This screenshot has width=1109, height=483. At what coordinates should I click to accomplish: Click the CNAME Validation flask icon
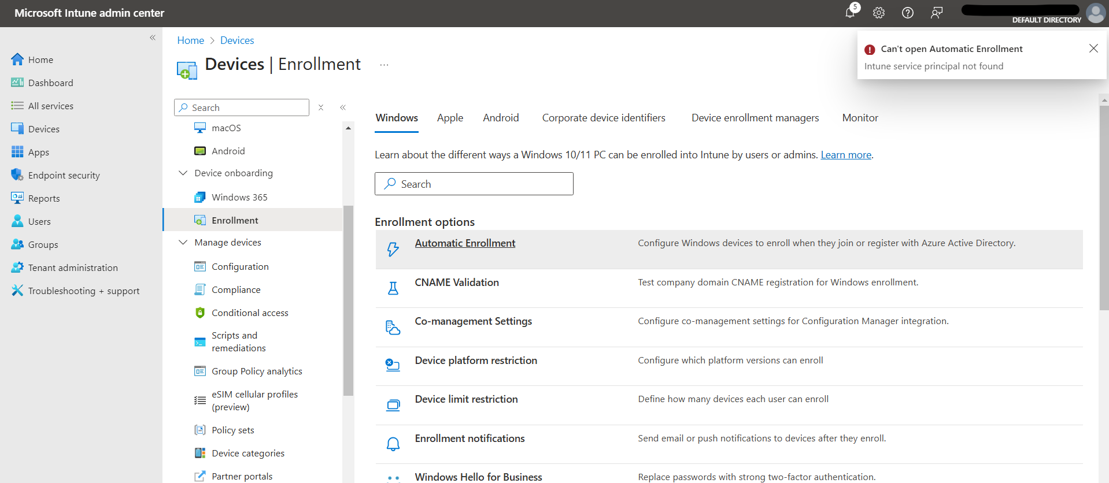(393, 288)
